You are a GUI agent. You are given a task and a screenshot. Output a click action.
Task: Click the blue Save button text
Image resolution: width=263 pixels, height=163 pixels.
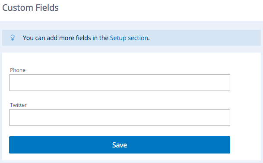tap(120, 145)
